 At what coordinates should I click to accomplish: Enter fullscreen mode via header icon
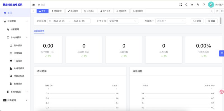point(181,4)
